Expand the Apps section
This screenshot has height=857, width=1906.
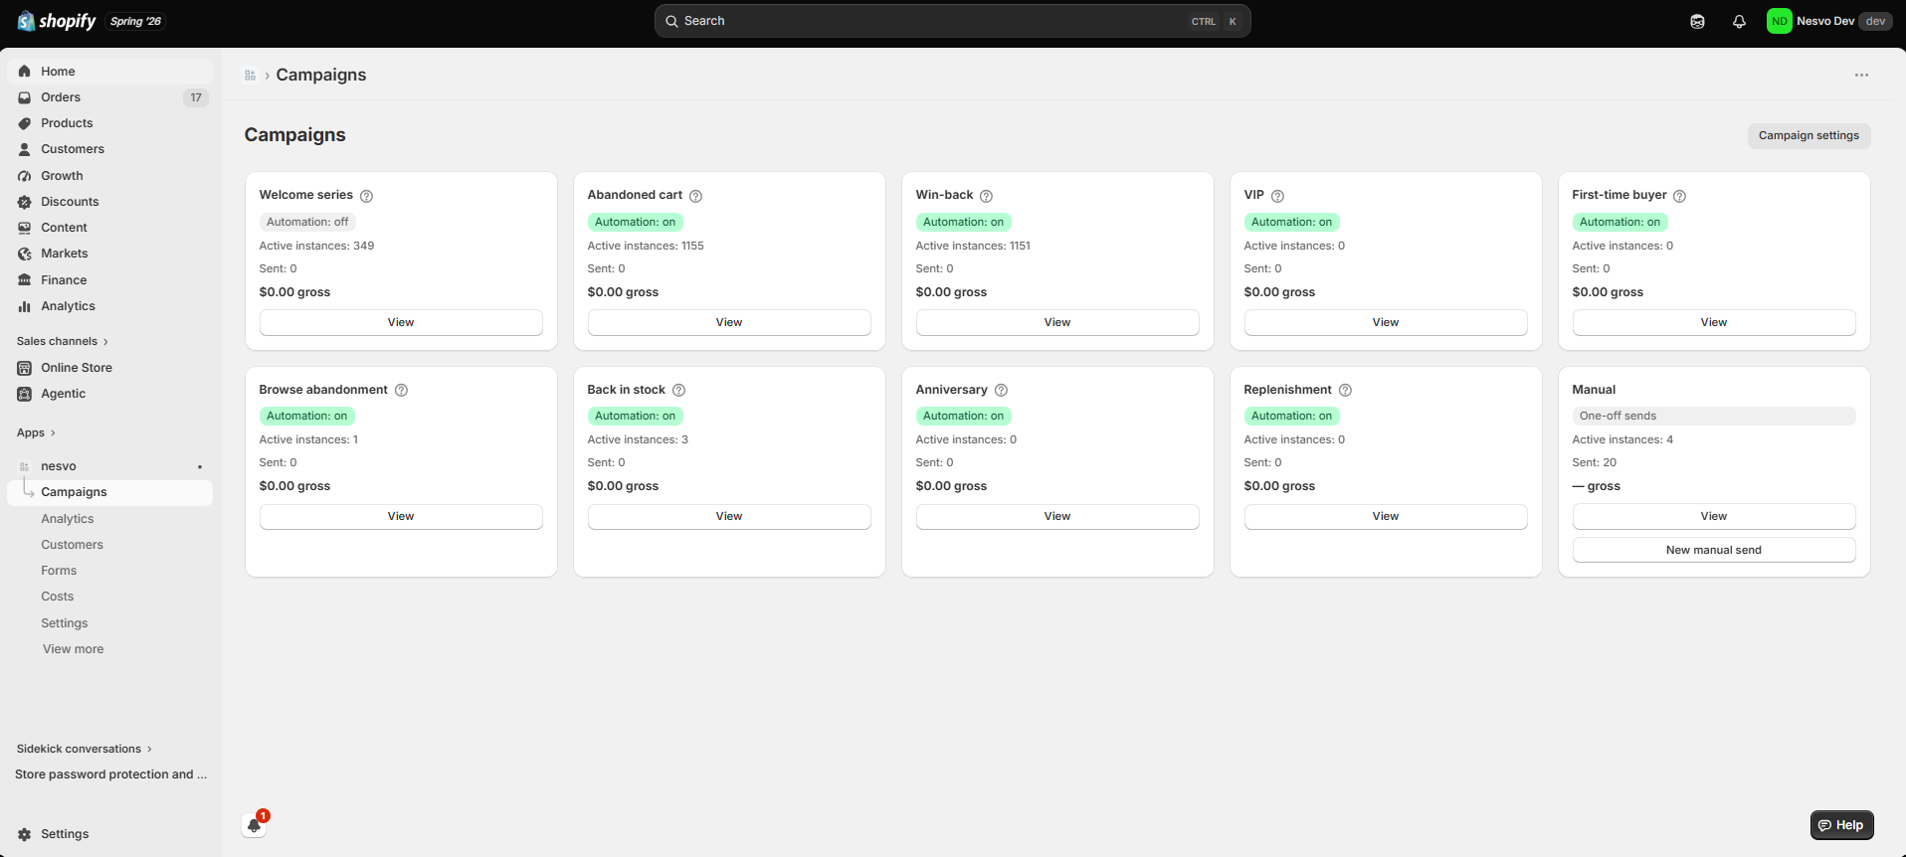36,432
